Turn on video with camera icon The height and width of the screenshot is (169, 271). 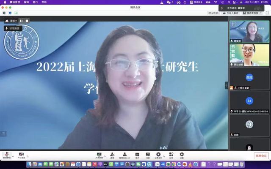pyautogui.click(x=21, y=155)
